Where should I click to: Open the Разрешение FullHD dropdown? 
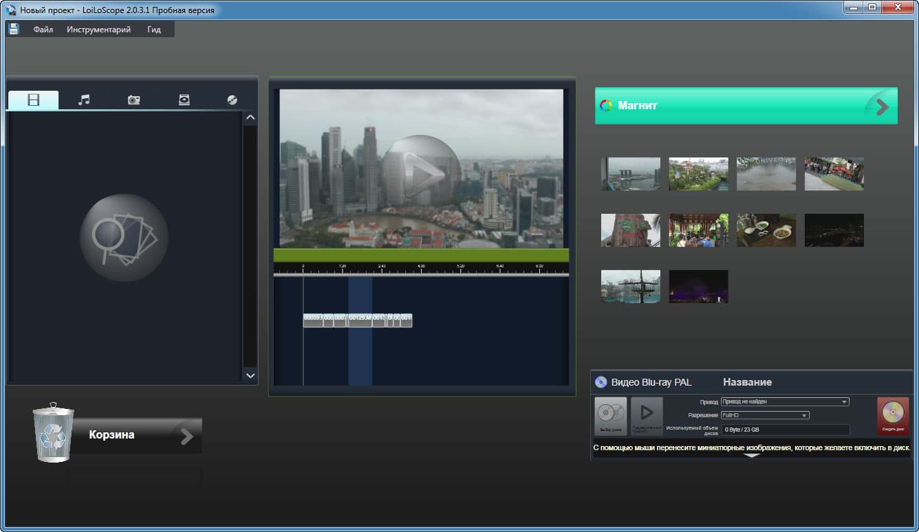point(765,415)
